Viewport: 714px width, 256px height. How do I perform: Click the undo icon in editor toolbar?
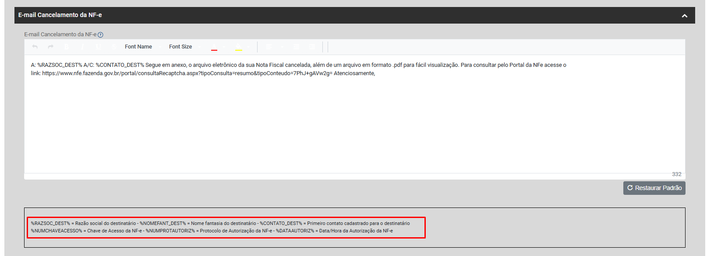35,47
